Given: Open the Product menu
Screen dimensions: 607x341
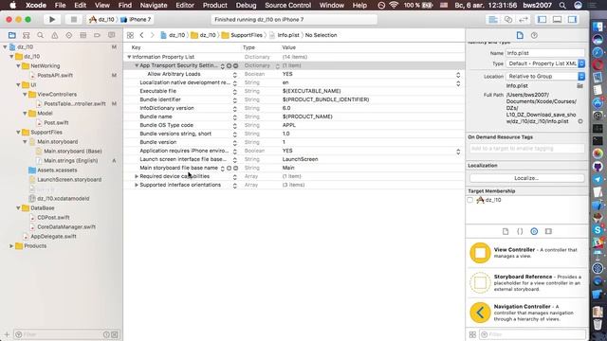Looking at the screenshot, I should pos(215,6).
